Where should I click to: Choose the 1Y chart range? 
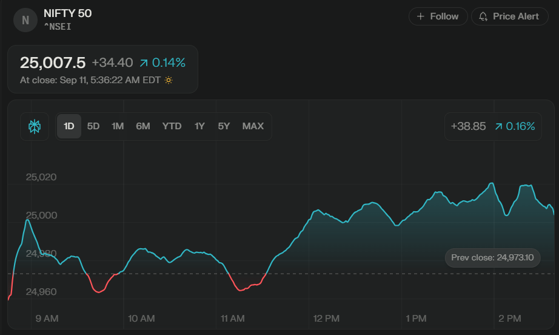pos(199,126)
